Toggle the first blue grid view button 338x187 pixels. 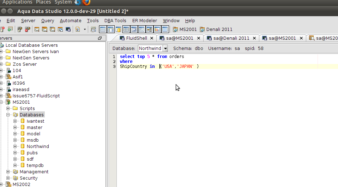click(x=103, y=29)
